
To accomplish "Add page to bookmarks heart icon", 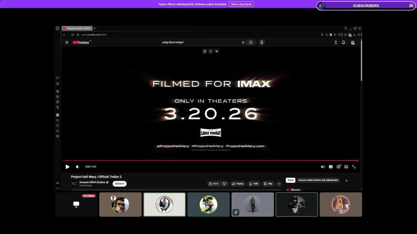I will 339,35.
